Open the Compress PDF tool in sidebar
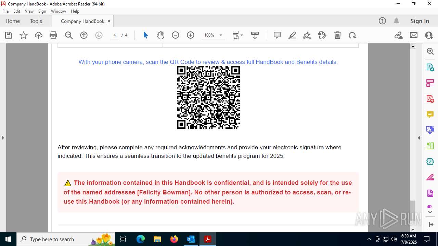The image size is (438, 246). pyautogui.click(x=430, y=161)
